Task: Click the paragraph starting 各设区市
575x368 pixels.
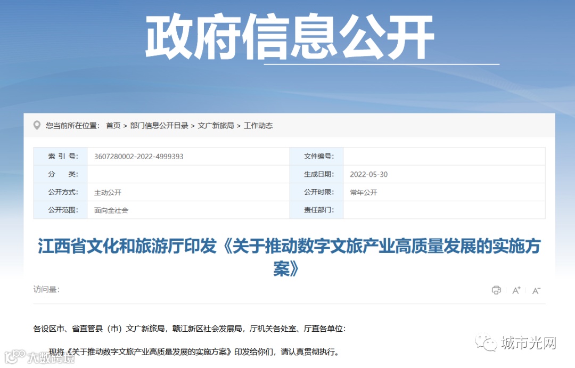Action: (189, 329)
